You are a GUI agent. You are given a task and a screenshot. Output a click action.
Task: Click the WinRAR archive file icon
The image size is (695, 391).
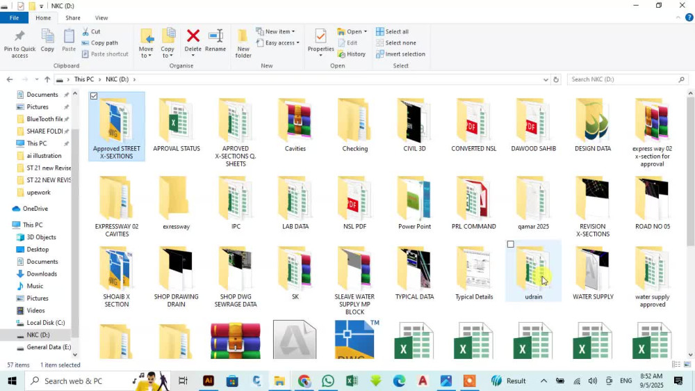click(x=236, y=340)
